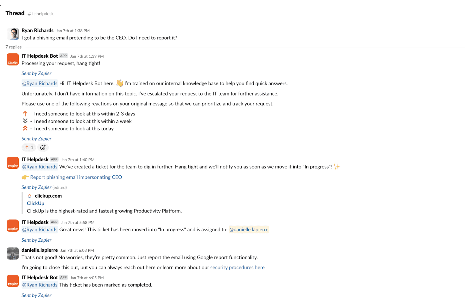Click the 7 replies divider label

click(x=13, y=47)
